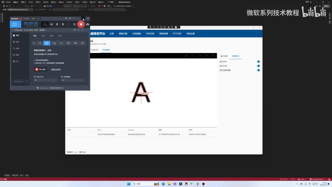Toggle 显示中点 switch
Viewport: 332px width, 187px height.
tap(258, 66)
